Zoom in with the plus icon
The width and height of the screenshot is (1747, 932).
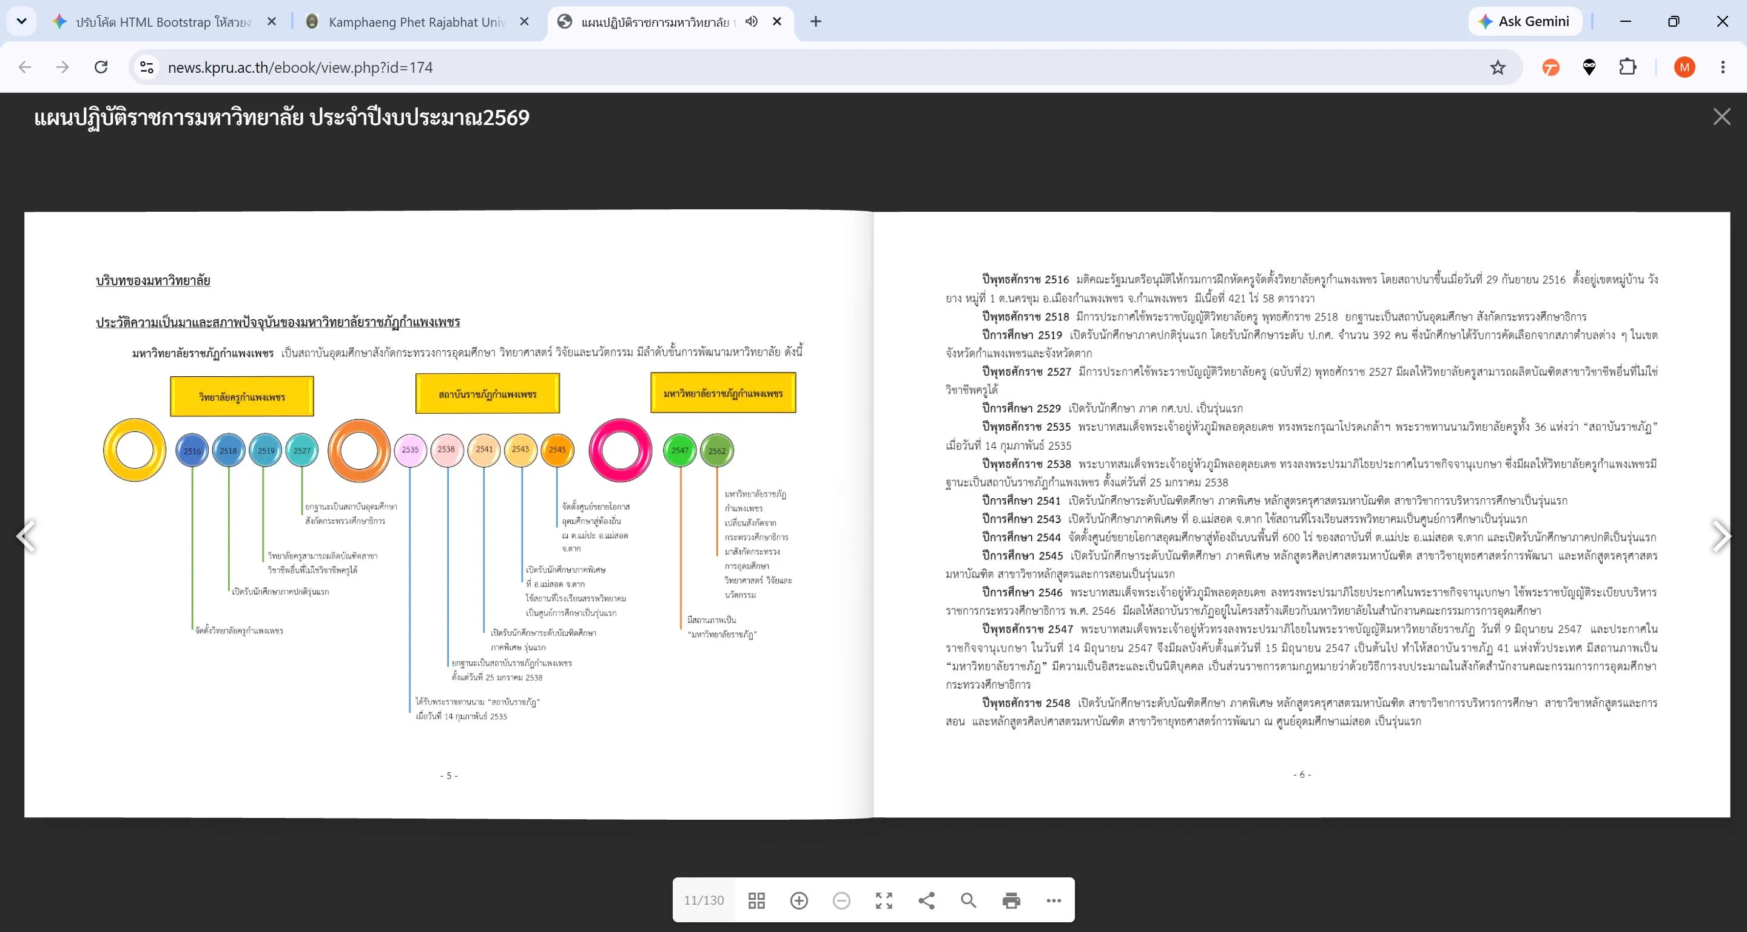(x=799, y=900)
